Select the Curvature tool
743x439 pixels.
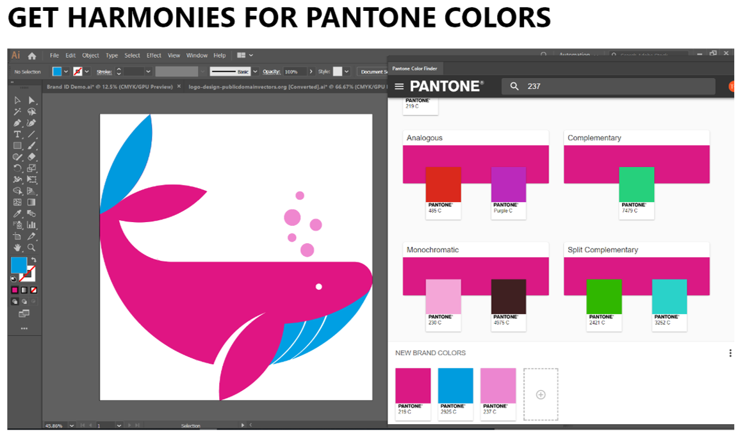(32, 123)
